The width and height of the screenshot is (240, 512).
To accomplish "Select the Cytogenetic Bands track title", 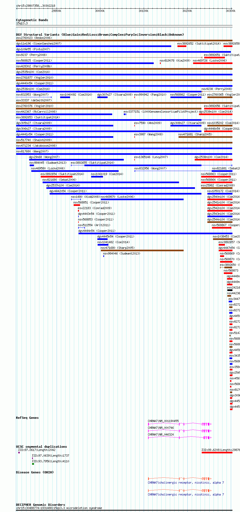I will tap(32, 20).
